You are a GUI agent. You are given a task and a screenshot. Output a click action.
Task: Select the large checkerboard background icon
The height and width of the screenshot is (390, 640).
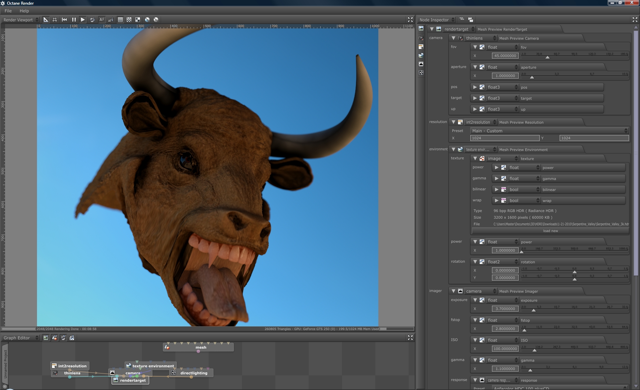pyautogui.click(x=138, y=20)
